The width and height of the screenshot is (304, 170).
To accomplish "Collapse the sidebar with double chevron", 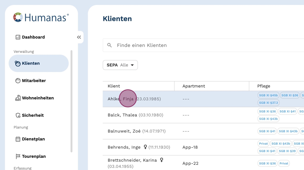I will 79,37.
